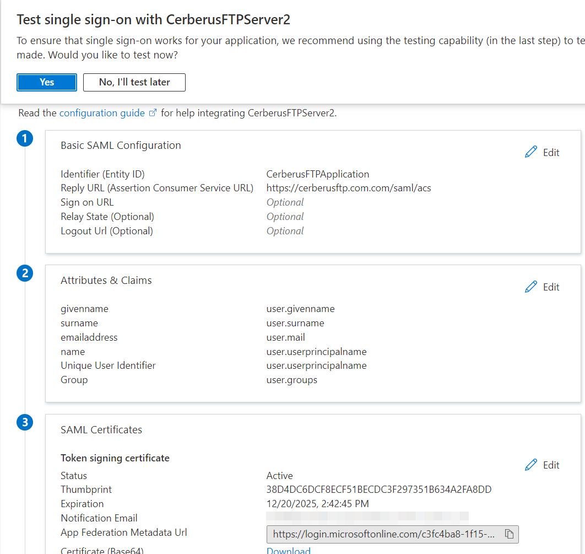Viewport: 585px width, 554px height.
Task: Click the CerberusFTPApplication identifier value
Action: click(x=317, y=174)
